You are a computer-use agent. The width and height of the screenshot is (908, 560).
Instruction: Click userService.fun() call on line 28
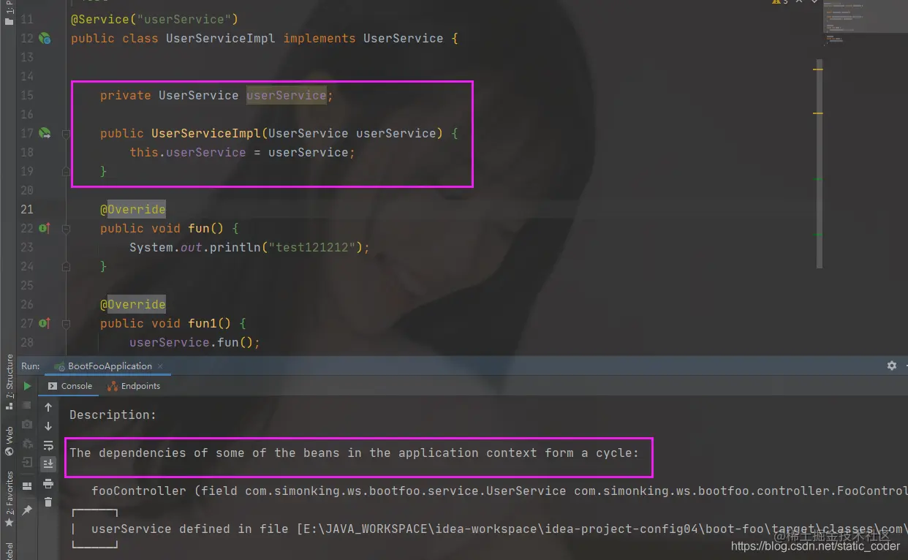(x=194, y=342)
